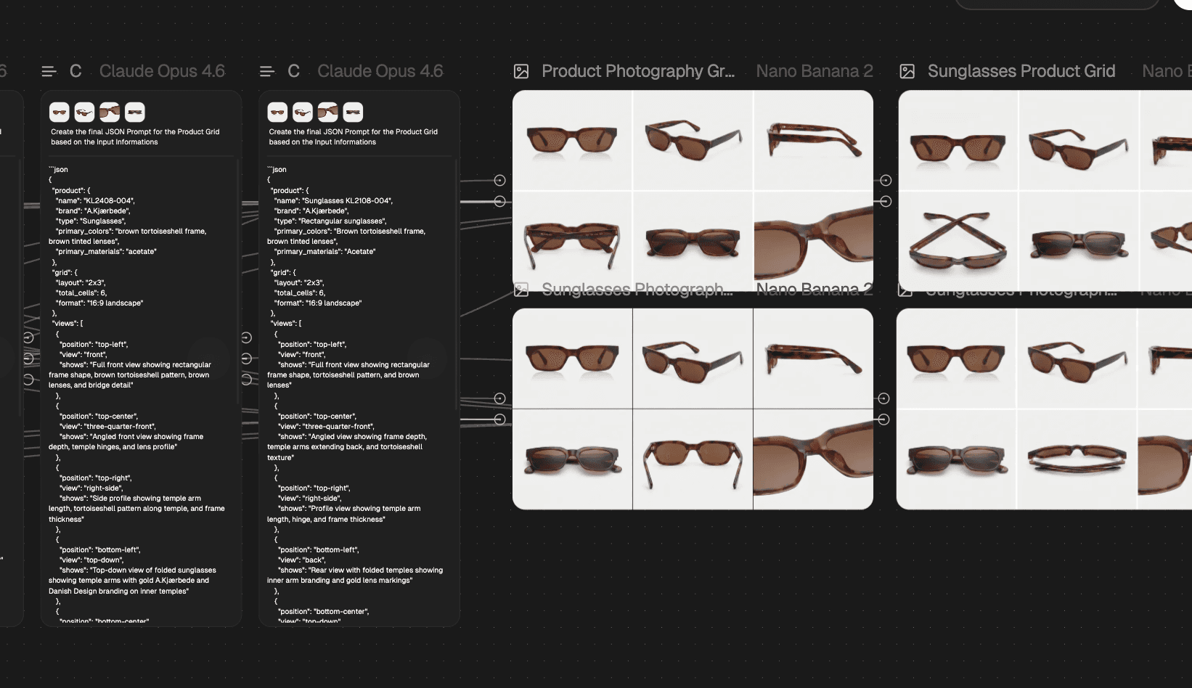Select the third input thumbnail in the KL2108-004 node
Image resolution: width=1192 pixels, height=688 pixels.
click(328, 112)
